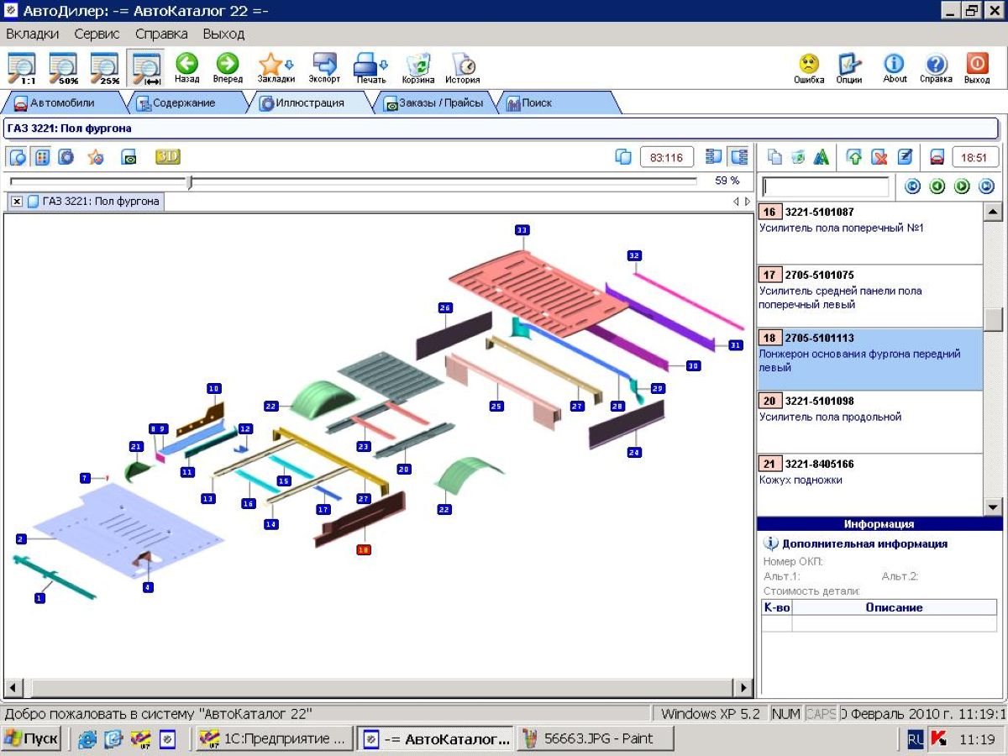Open the Выход menu in menu bar
Screen dimensions: 1008x756
(x=223, y=34)
